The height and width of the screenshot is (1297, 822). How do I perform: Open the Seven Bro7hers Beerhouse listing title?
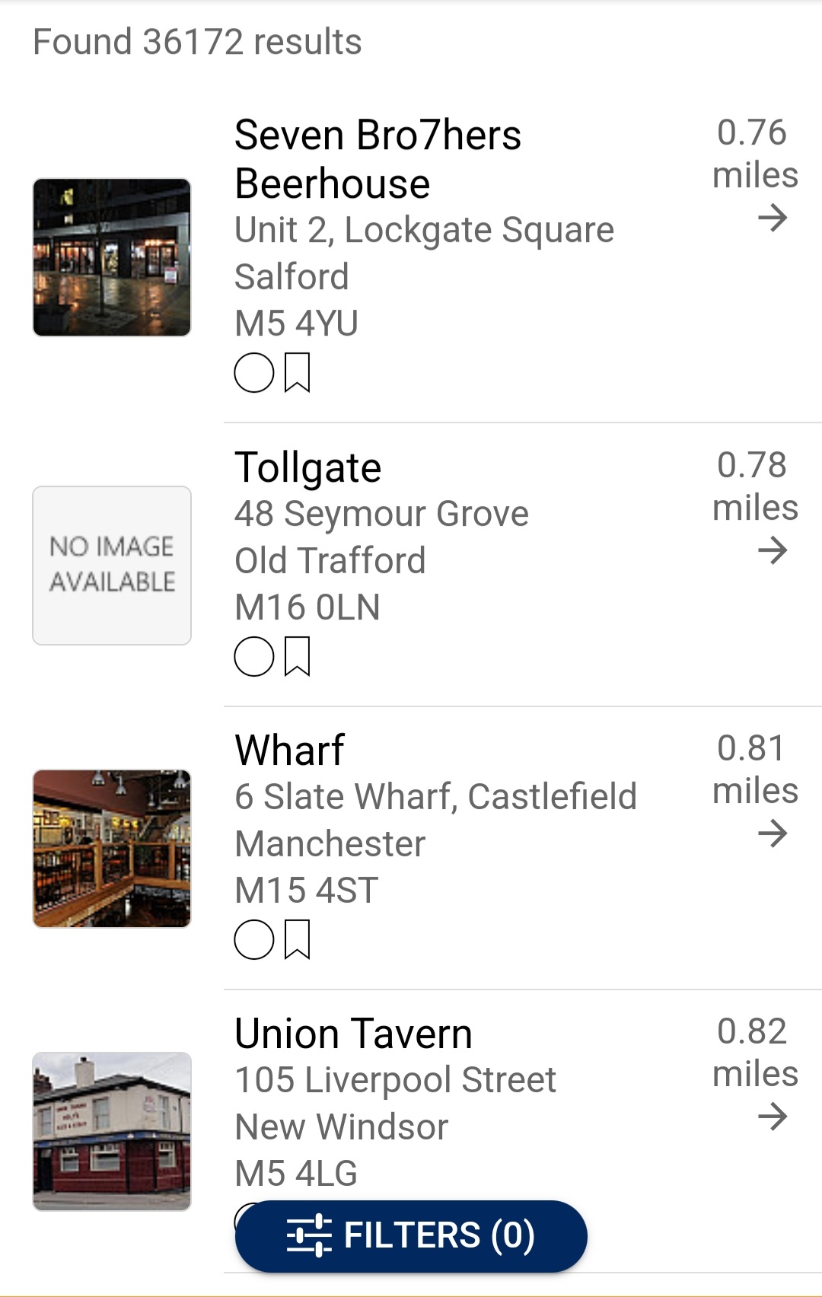pyautogui.click(x=378, y=159)
